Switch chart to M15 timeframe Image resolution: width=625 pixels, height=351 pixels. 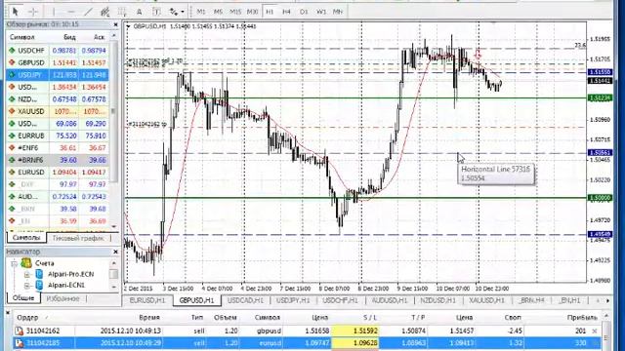coord(235,12)
